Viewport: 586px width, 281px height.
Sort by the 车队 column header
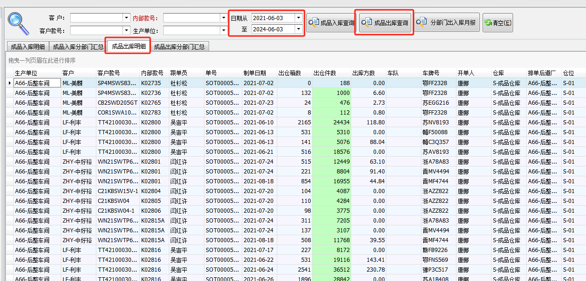pos(404,73)
